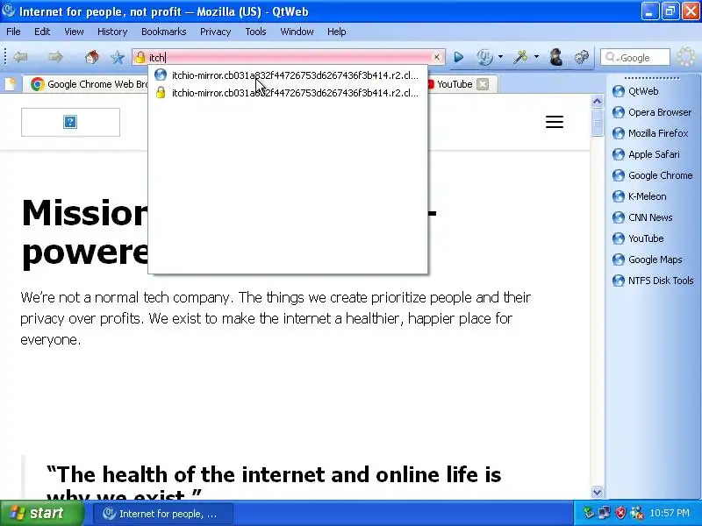Click the new tab page icon
Viewport: 702px width, 526px height.
pyautogui.click(x=10, y=84)
